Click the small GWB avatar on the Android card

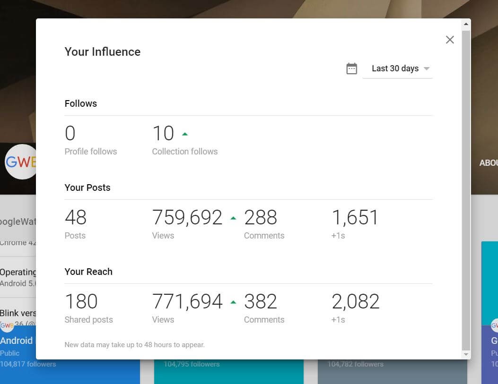pyautogui.click(x=7, y=325)
